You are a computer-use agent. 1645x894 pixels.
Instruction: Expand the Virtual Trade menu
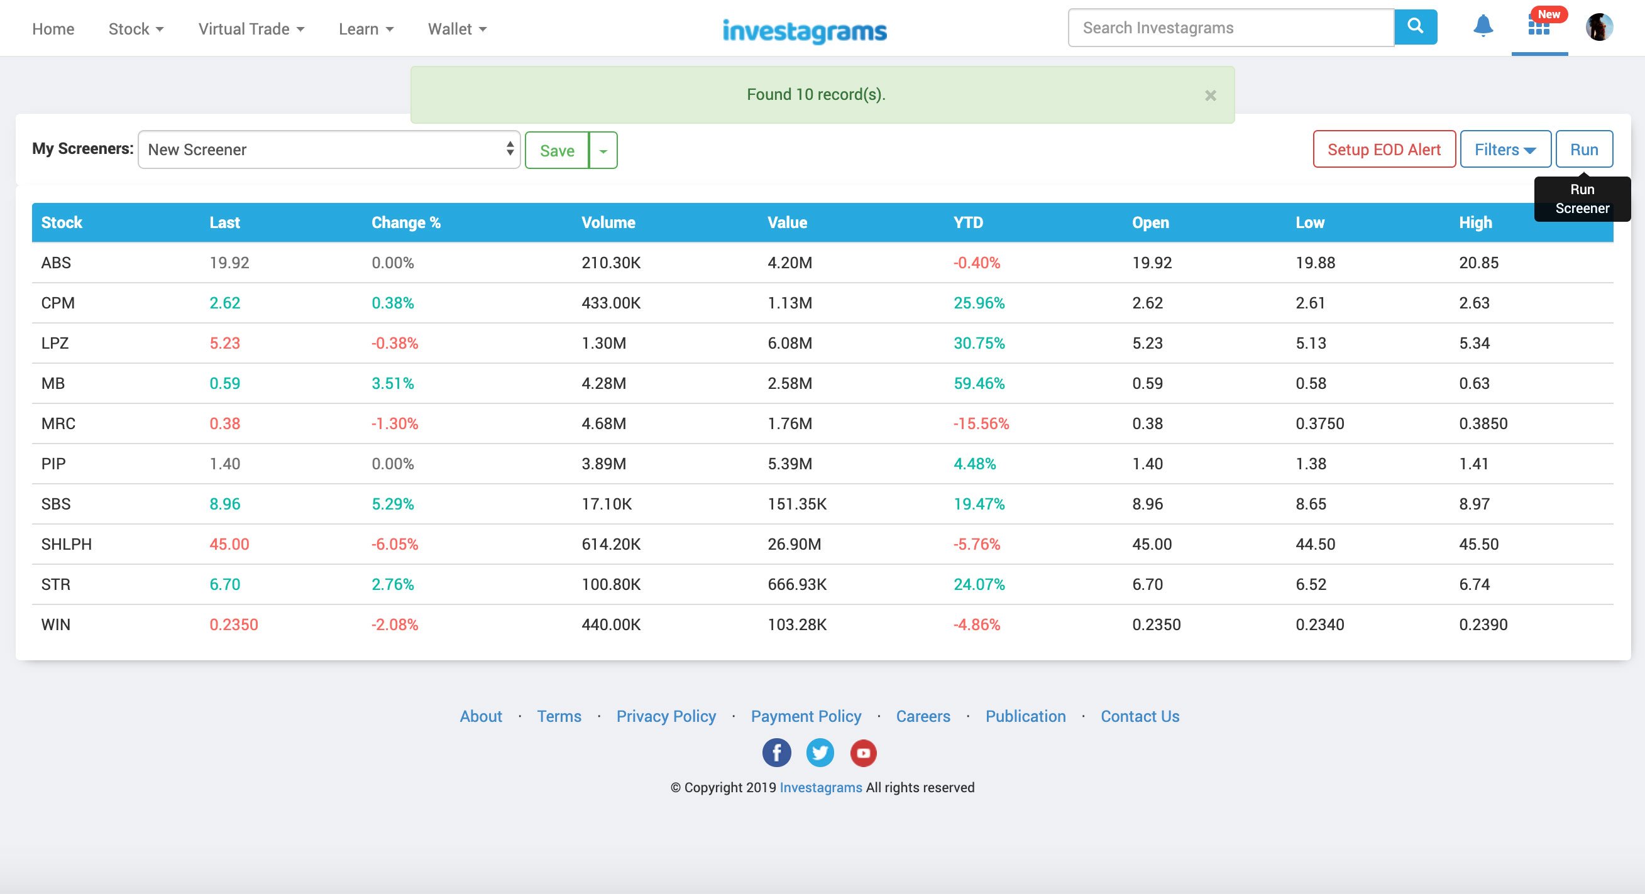pos(251,29)
